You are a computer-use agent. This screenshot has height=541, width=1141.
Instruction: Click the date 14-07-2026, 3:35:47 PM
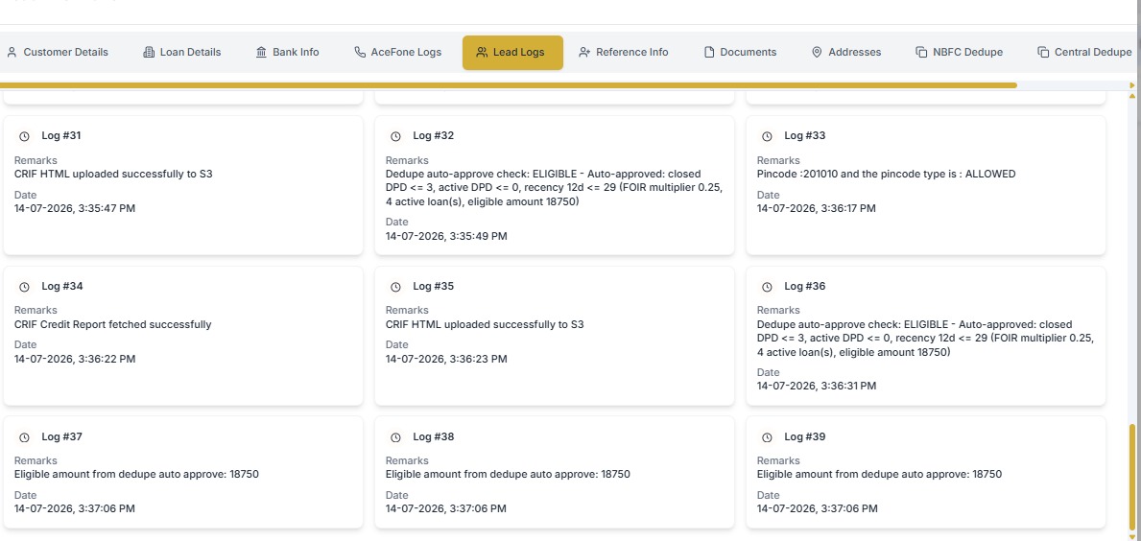point(75,209)
